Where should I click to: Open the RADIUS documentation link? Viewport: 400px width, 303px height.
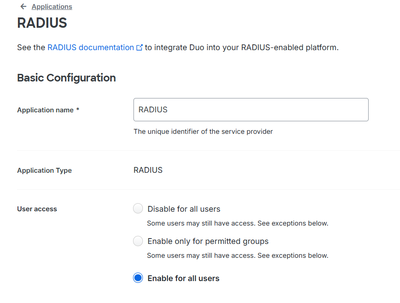(90, 47)
